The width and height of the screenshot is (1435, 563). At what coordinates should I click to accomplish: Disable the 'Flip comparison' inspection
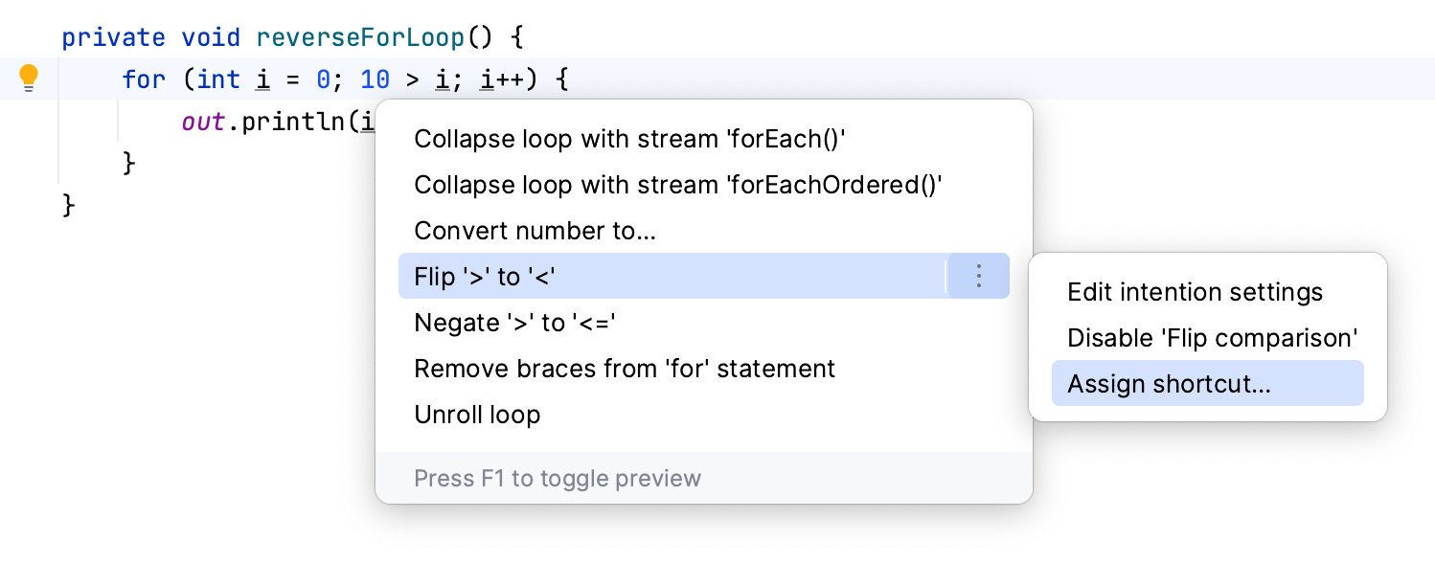click(1212, 337)
